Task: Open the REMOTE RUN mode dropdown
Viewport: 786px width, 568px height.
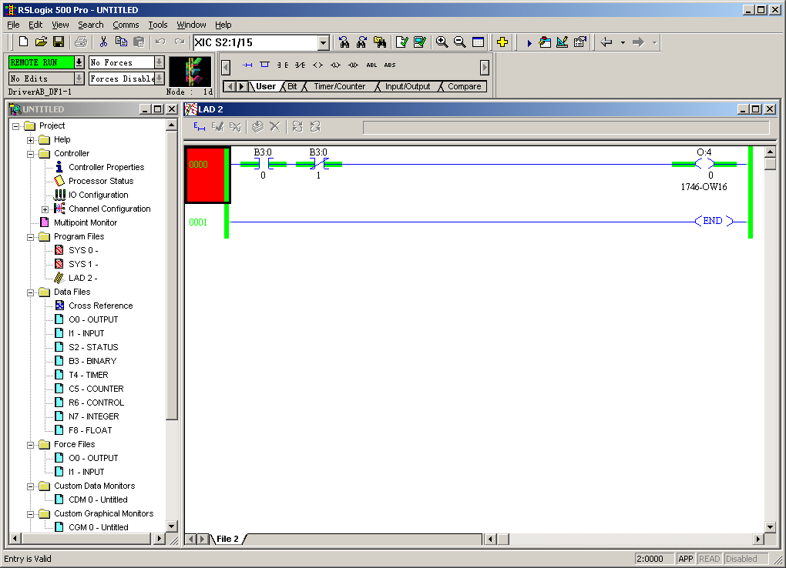Action: click(79, 62)
